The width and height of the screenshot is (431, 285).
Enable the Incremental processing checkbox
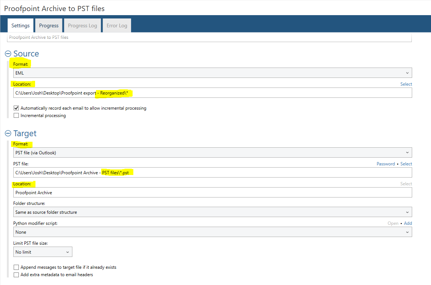(16, 116)
